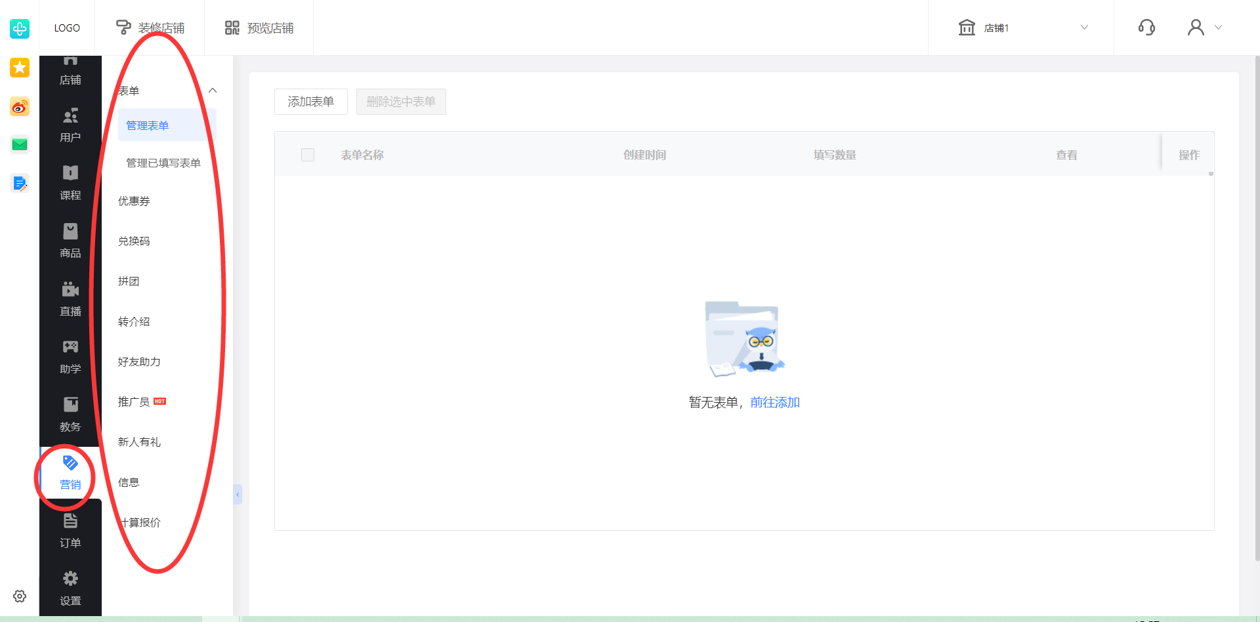Click the 添加表单 button
The width and height of the screenshot is (1260, 622).
[x=311, y=102]
